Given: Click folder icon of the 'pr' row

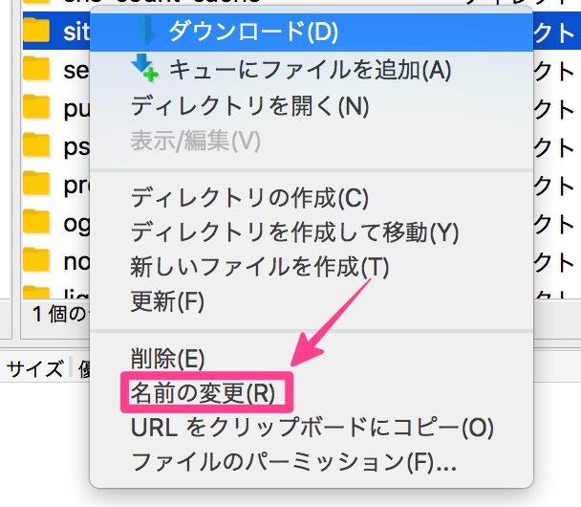Looking at the screenshot, I should point(36,184).
